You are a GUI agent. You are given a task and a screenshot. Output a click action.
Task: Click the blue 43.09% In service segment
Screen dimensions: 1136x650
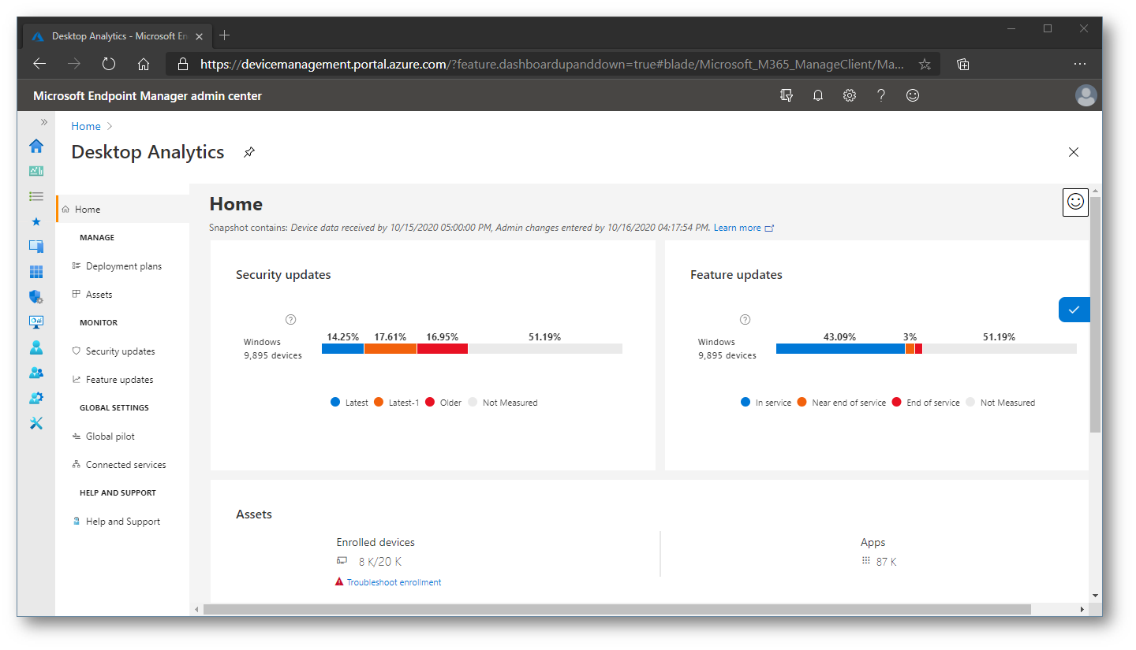point(840,348)
